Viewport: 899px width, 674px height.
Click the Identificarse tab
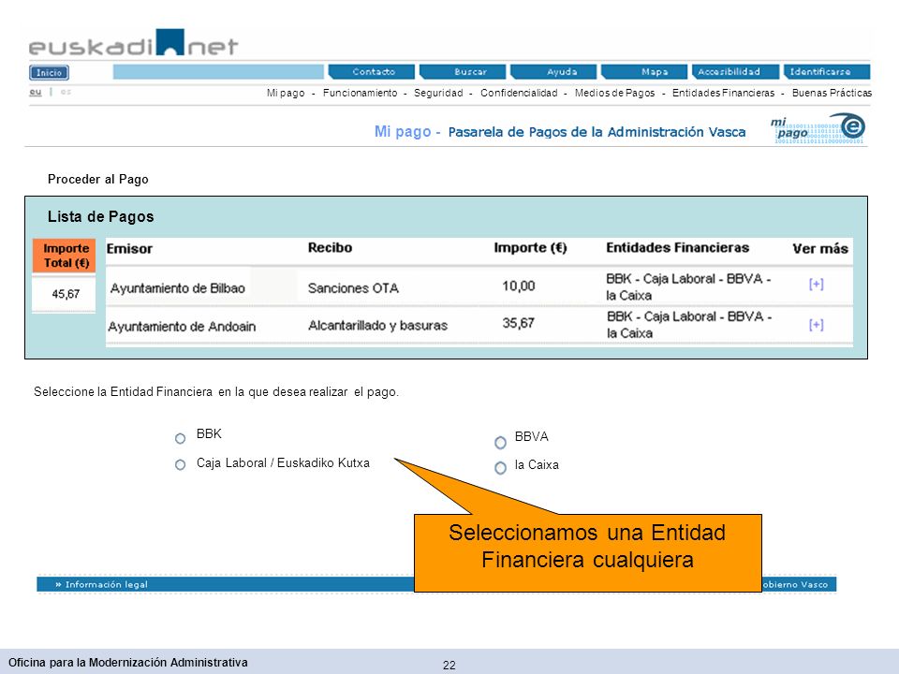click(x=827, y=72)
